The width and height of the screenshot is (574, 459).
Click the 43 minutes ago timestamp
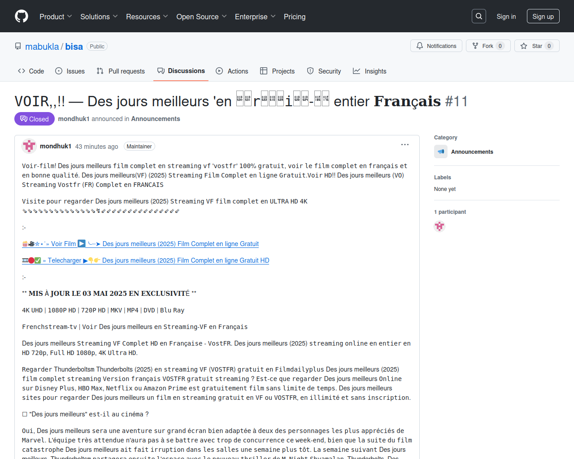(x=97, y=147)
